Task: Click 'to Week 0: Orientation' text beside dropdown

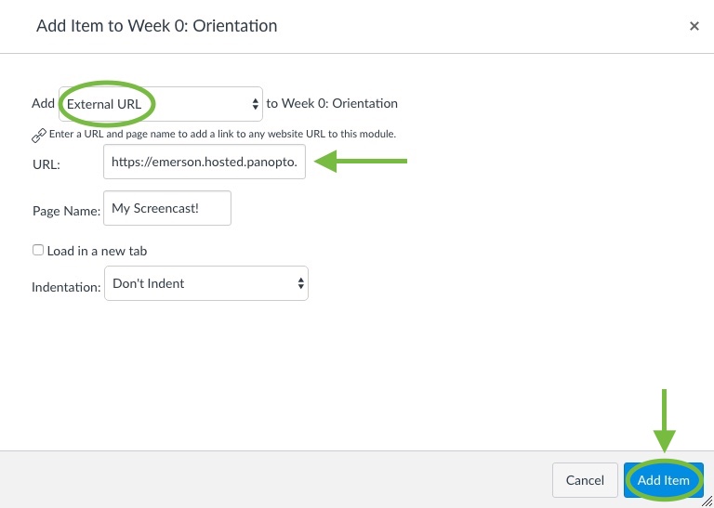Action: tap(332, 104)
